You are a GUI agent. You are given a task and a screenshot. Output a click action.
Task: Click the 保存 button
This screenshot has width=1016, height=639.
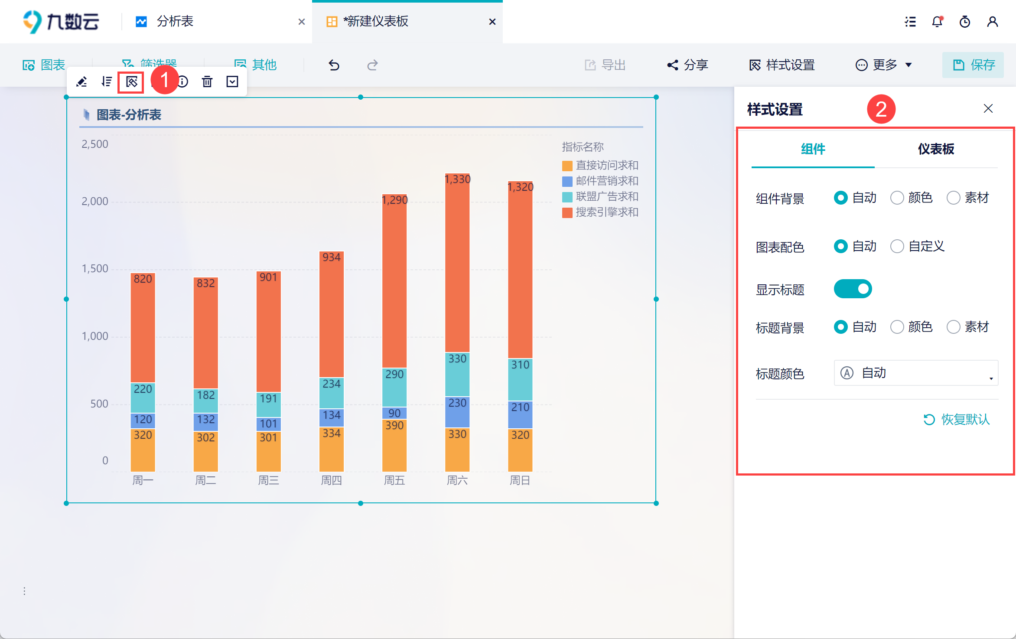(973, 65)
